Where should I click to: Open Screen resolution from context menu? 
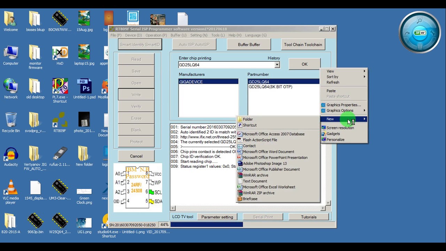[344, 128]
